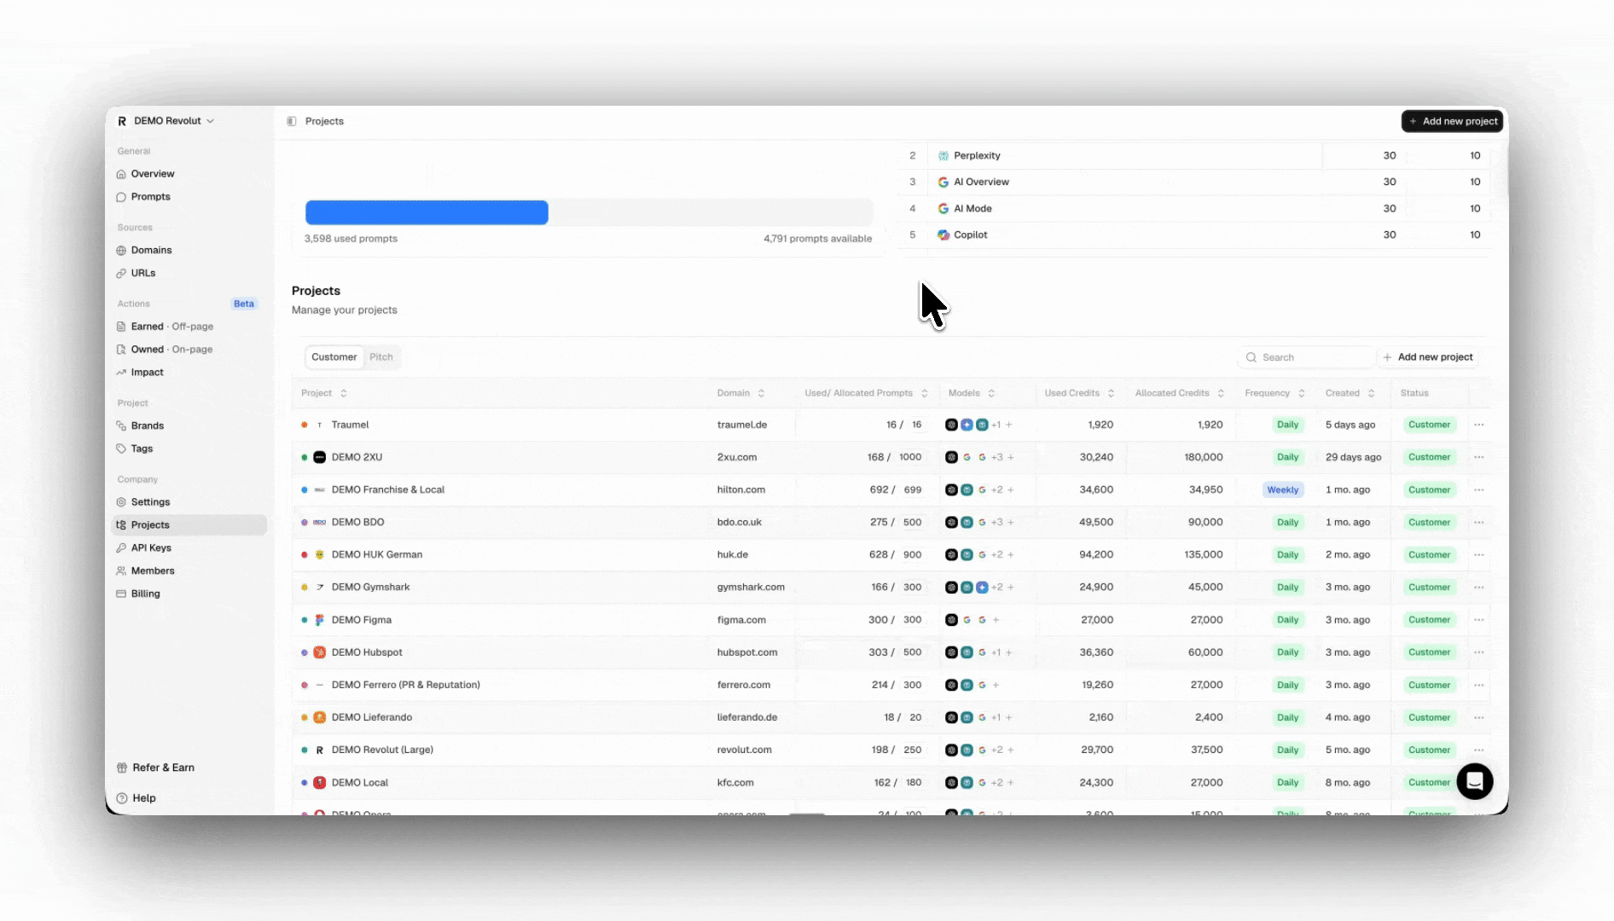Screen dimensions: 1614x921
Task: Open more options for DEMO HUK German
Action: point(1479,554)
